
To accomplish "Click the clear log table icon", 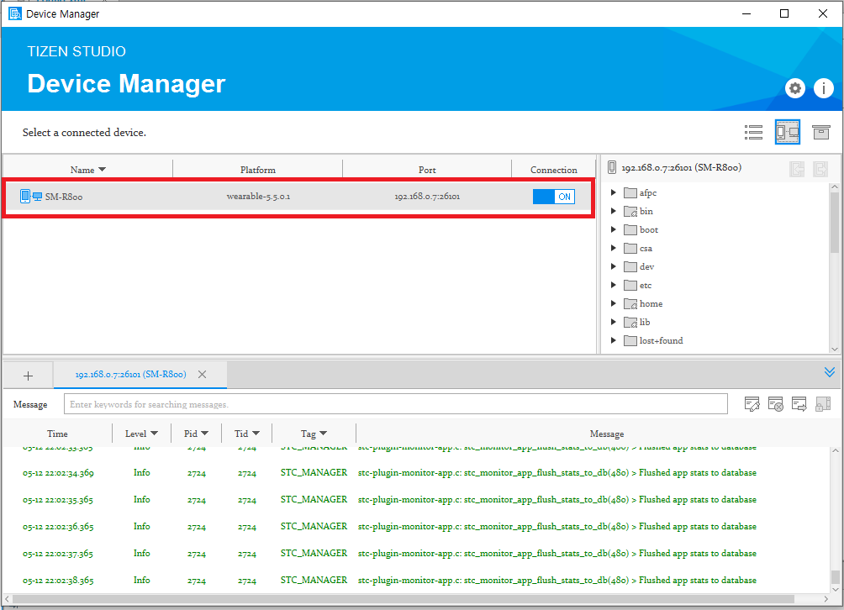I will point(776,404).
